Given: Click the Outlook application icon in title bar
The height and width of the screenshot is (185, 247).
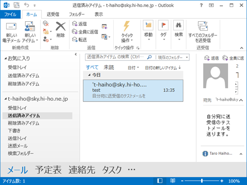Looking at the screenshot, I should [x=7, y=5].
